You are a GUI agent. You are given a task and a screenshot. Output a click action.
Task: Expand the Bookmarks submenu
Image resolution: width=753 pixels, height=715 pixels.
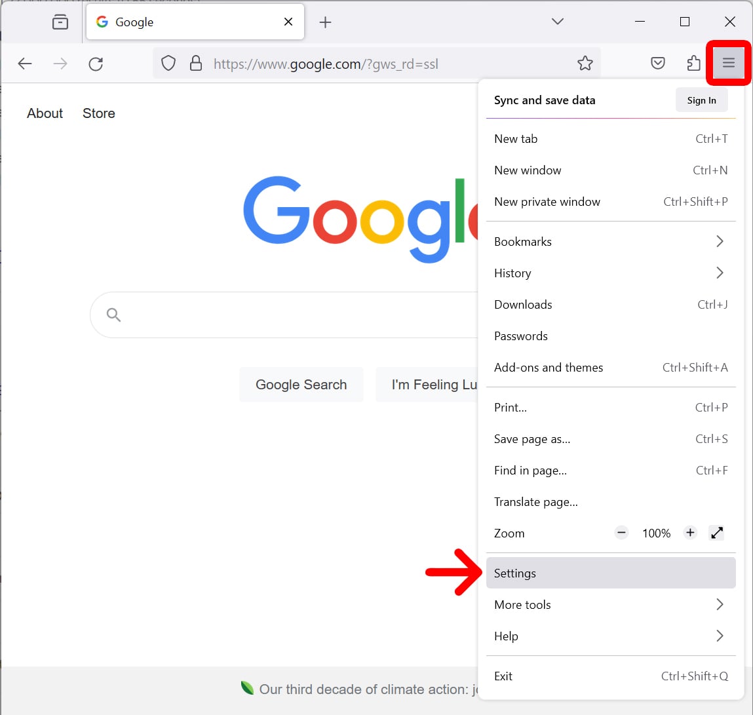point(610,241)
